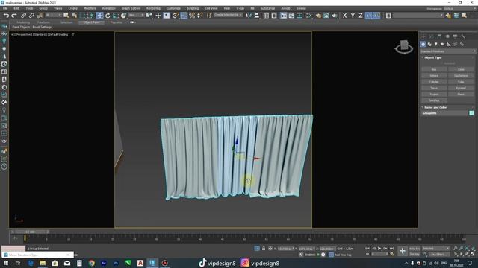Click the object color swatch

click(471, 113)
